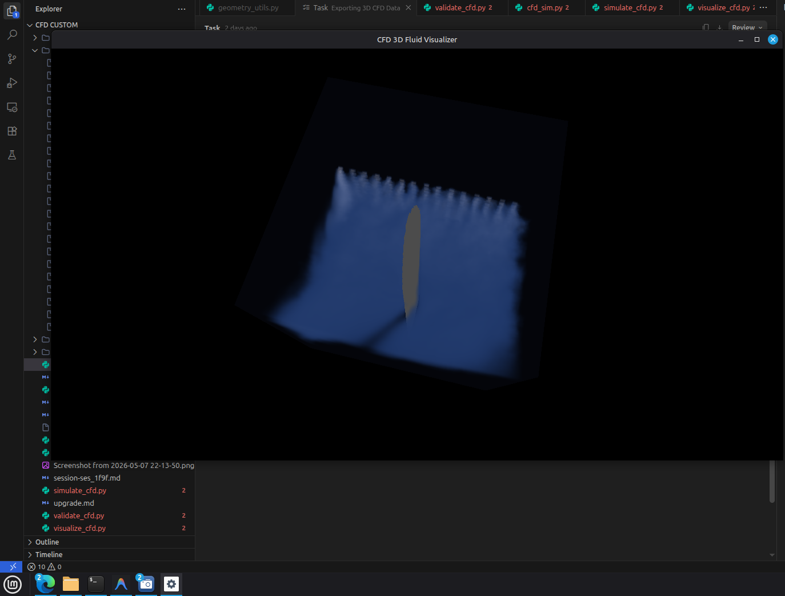Open upgrade.md from explorer
The width and height of the screenshot is (785, 596).
(74, 503)
